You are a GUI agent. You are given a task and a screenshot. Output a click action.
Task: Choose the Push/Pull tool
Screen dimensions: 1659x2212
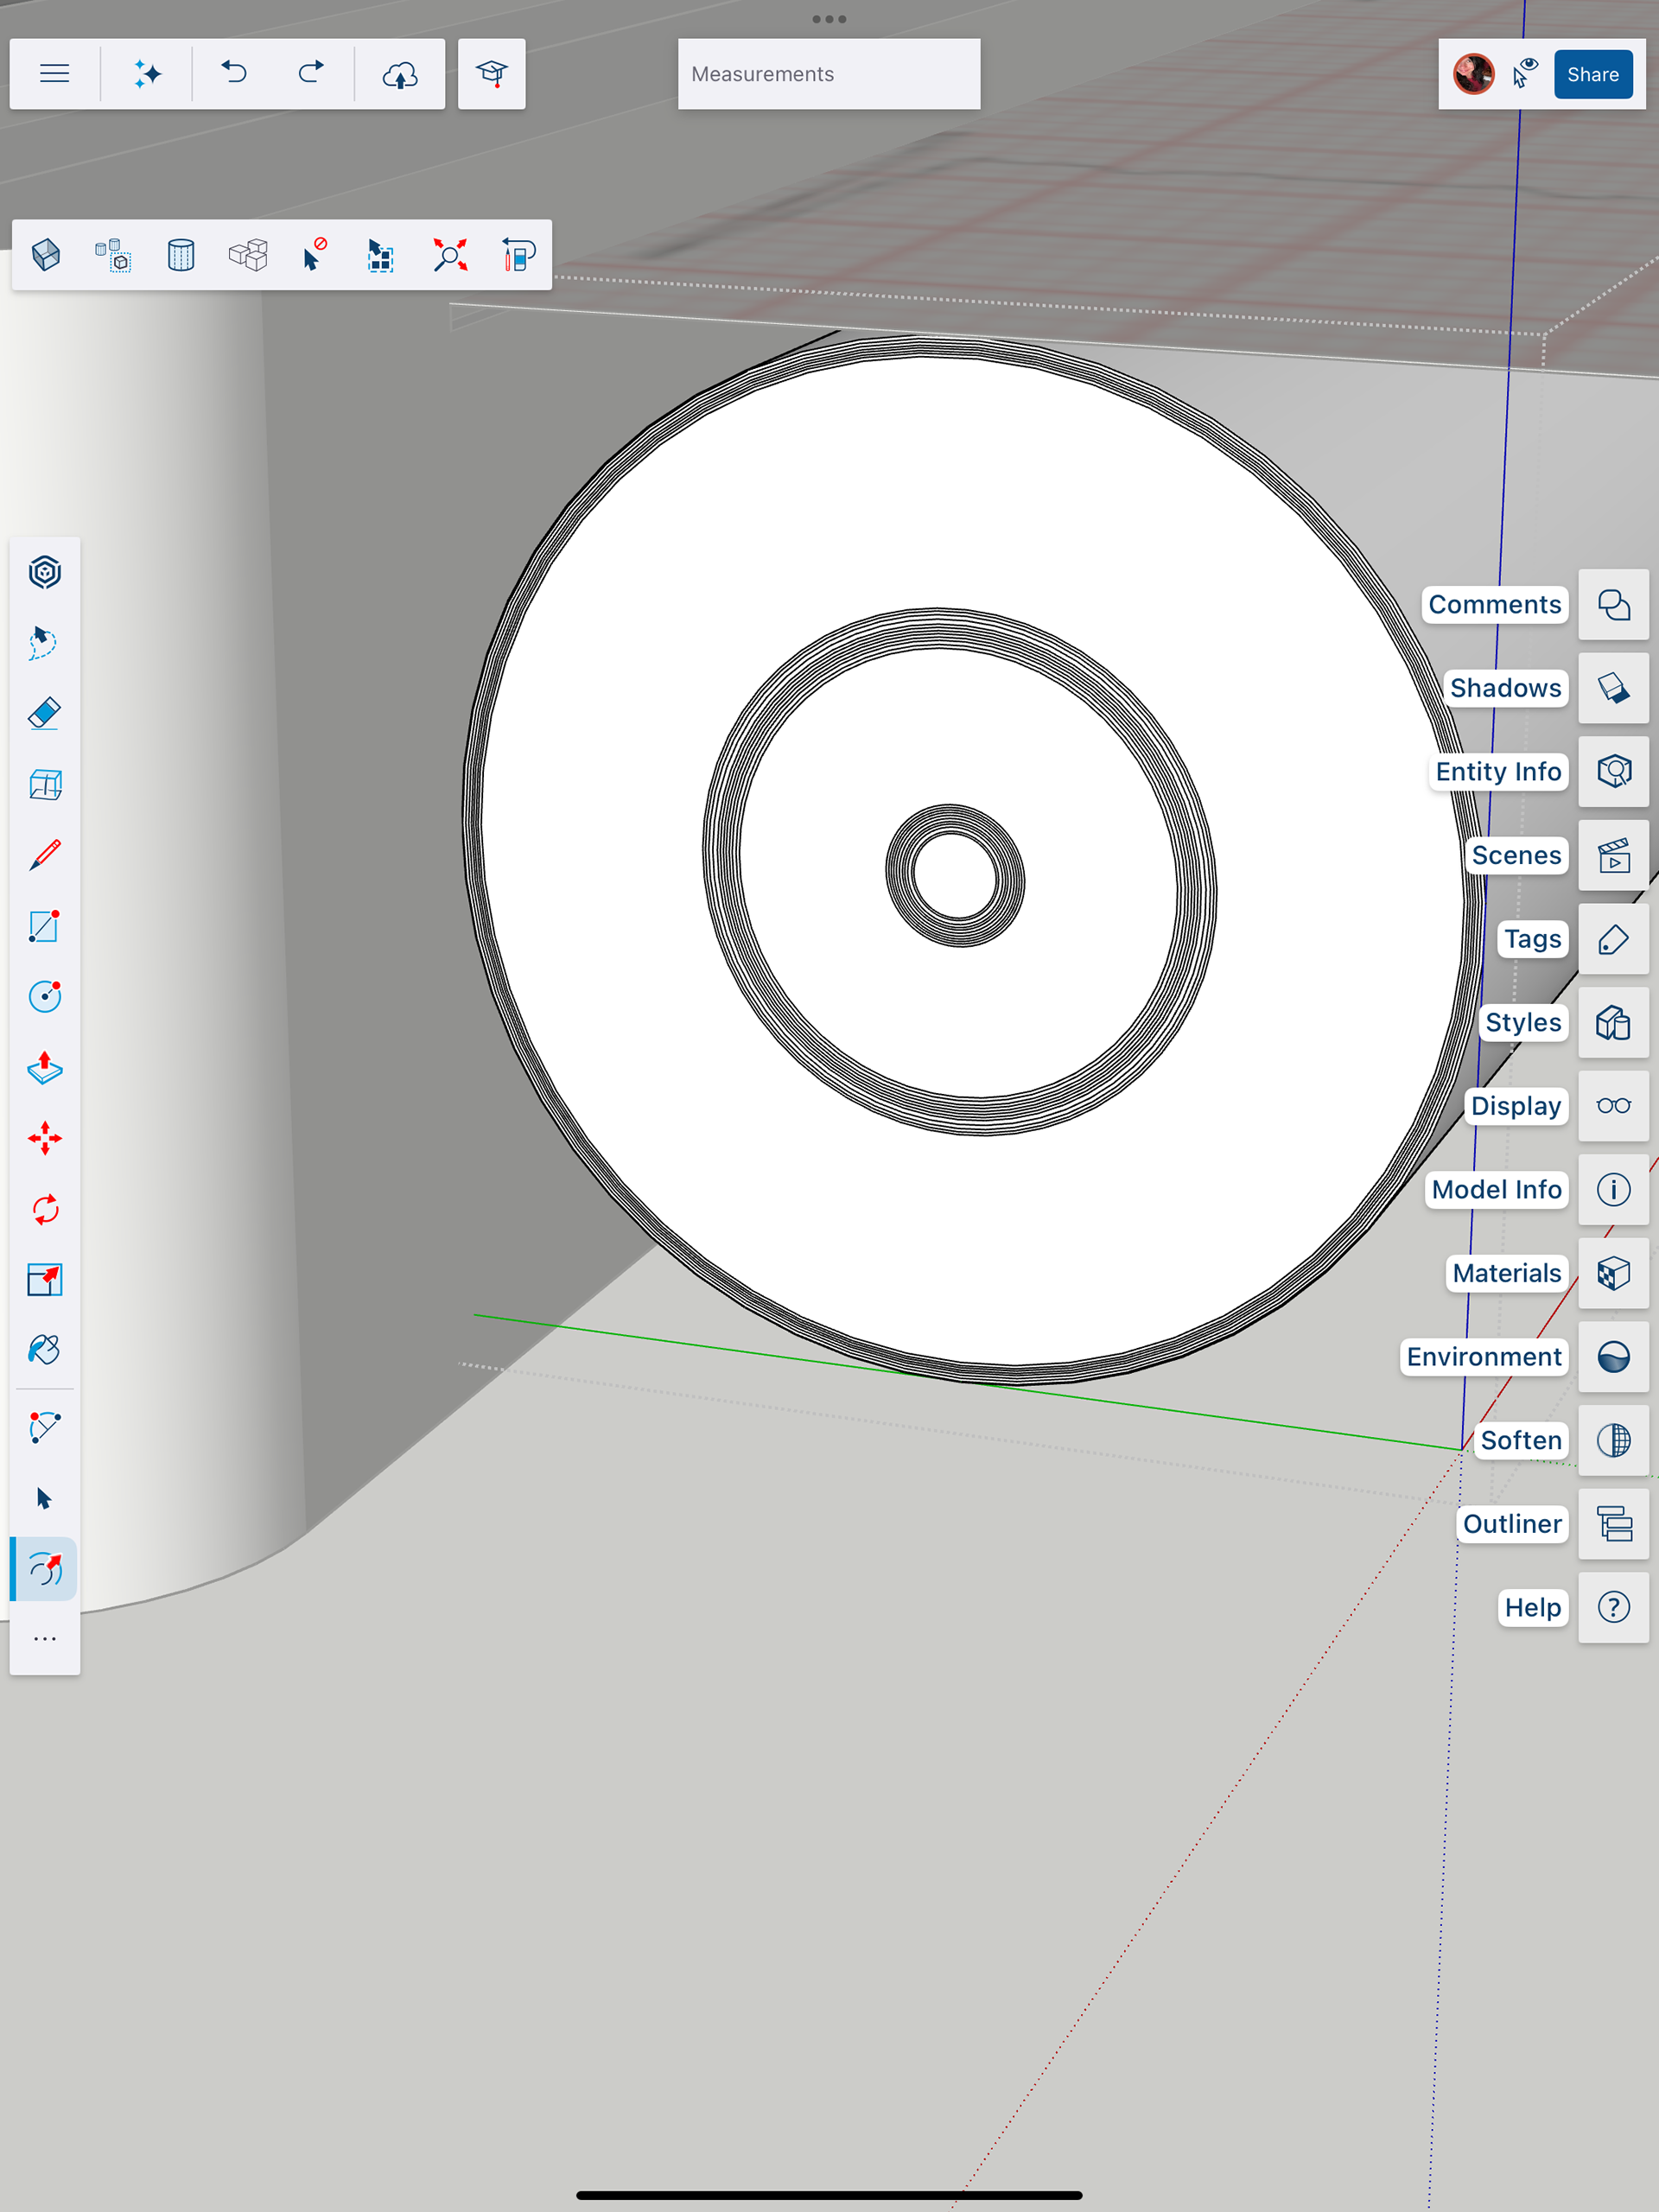pos(45,1068)
